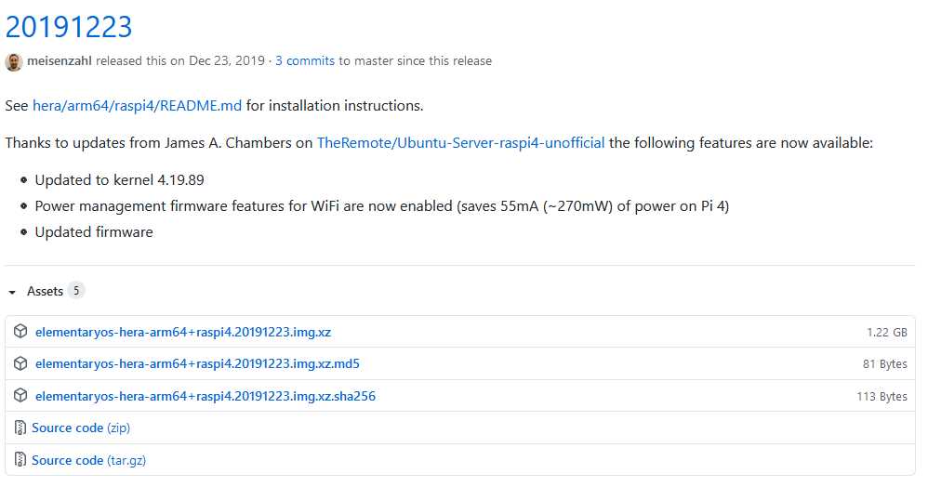Click the package icon beside the img.xz.sha256 asset
Screen dimensions: 928x487
[20, 395]
